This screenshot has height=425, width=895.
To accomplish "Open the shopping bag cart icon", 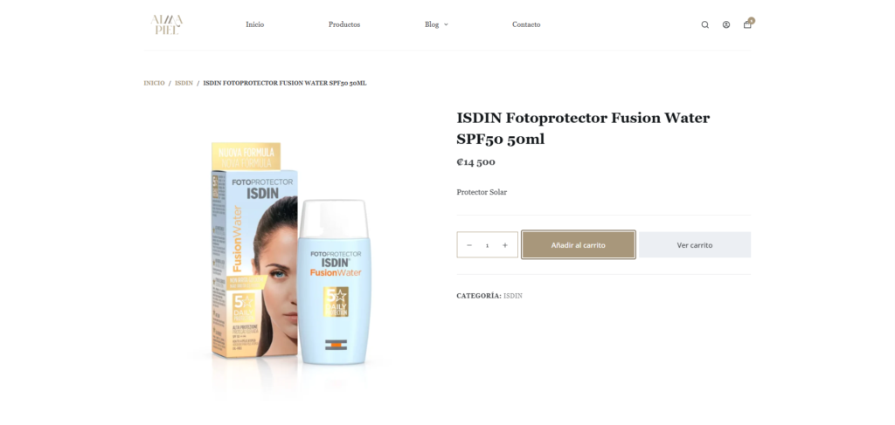I will click(x=747, y=24).
